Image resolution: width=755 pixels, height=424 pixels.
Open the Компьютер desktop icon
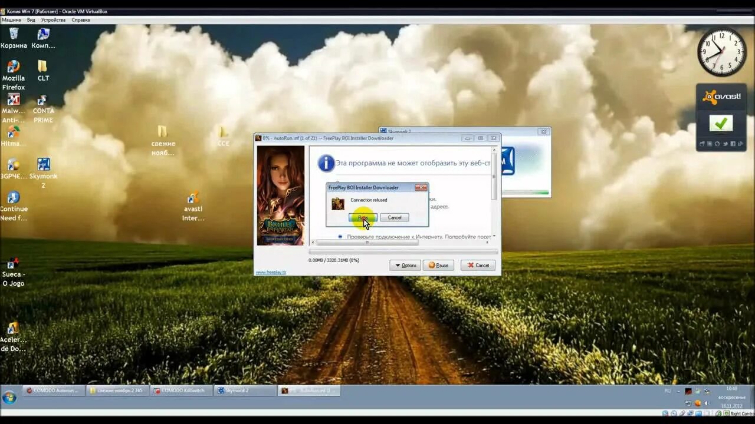(43, 38)
